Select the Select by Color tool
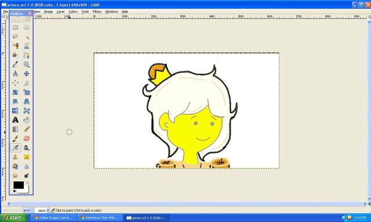 click(16, 46)
